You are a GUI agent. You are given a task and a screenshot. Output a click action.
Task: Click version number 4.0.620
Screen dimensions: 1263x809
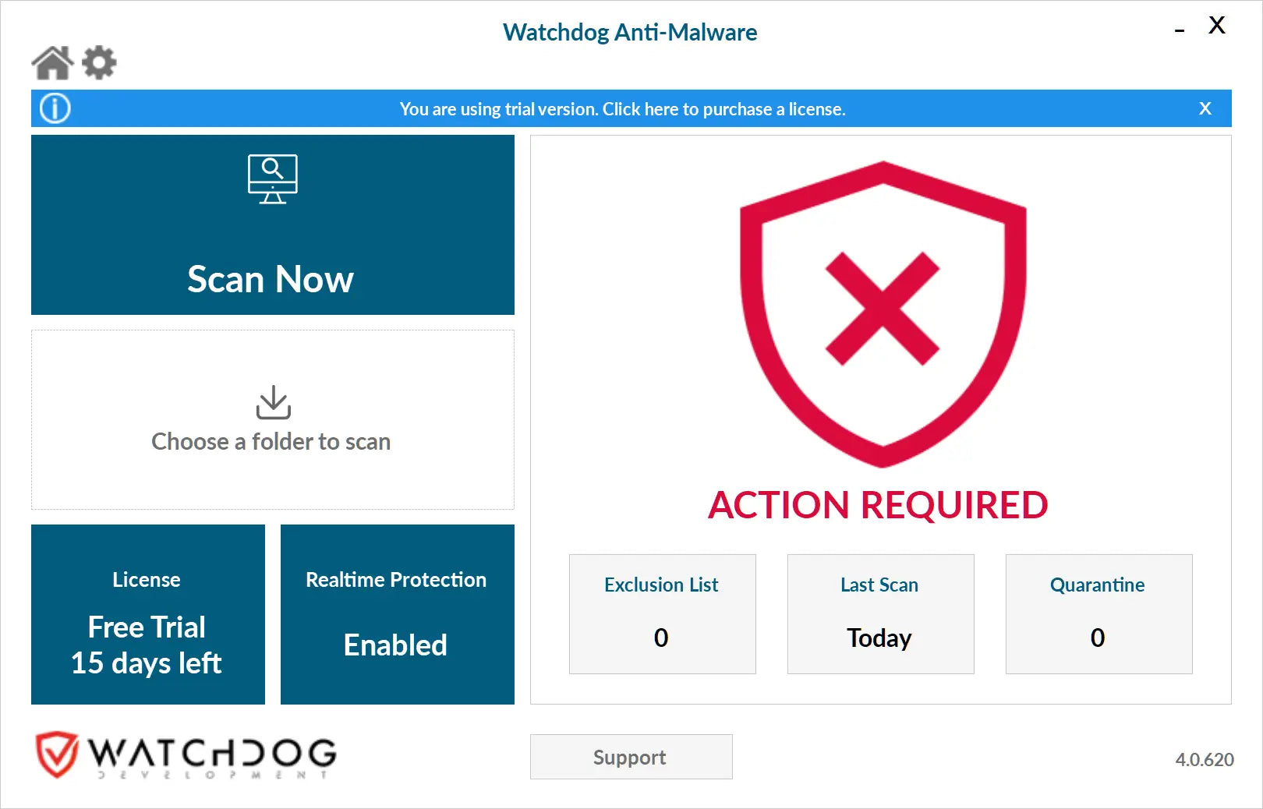[x=1204, y=759]
